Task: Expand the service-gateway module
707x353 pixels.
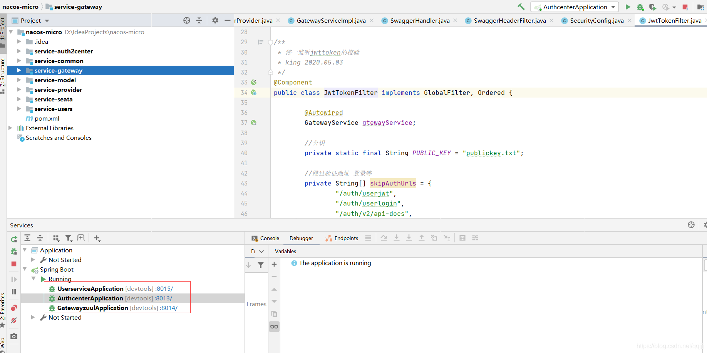Action: coord(19,70)
